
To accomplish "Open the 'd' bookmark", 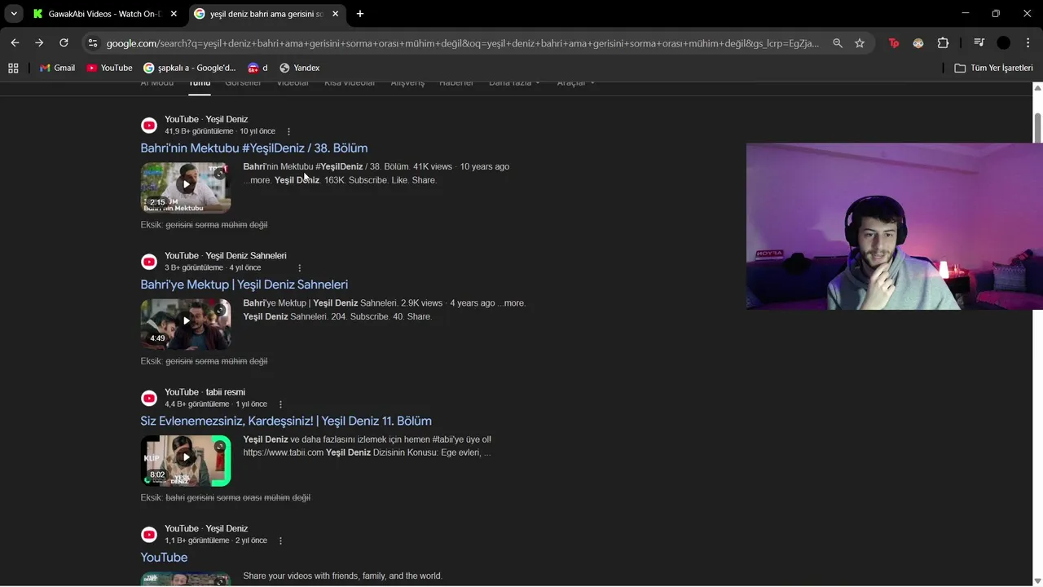I will 257,68.
